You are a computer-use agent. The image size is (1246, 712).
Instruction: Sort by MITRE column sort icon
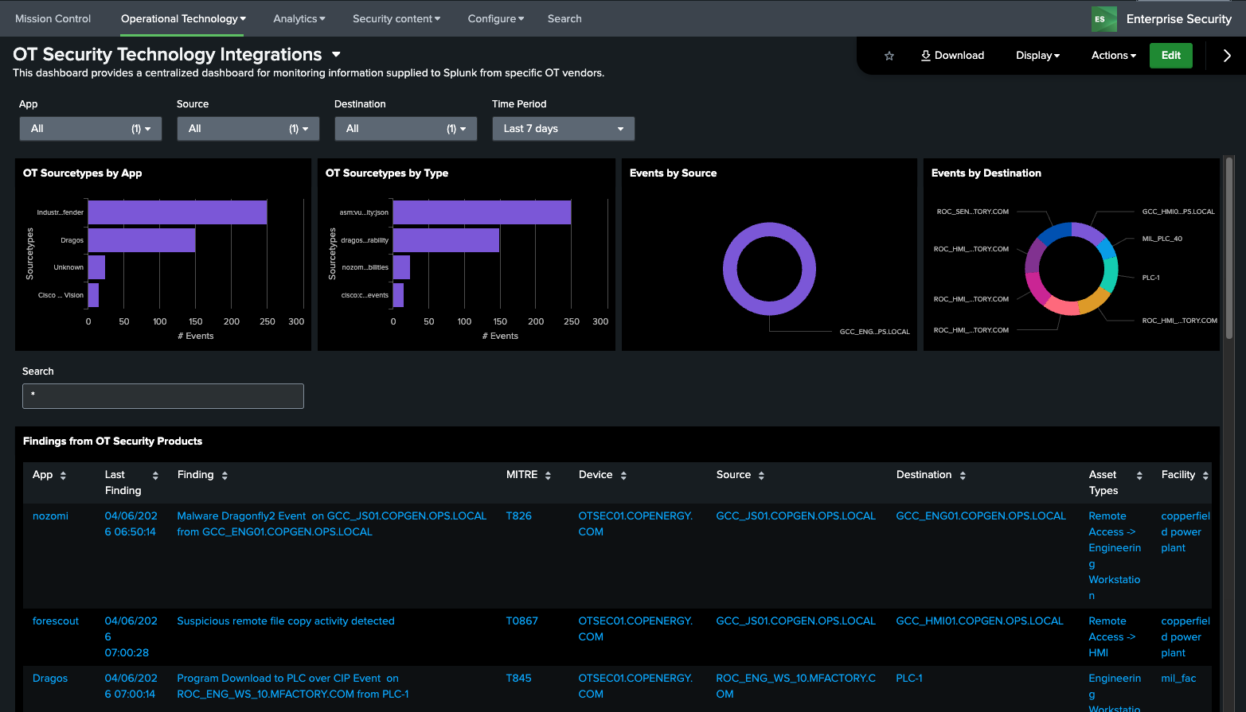tap(548, 476)
